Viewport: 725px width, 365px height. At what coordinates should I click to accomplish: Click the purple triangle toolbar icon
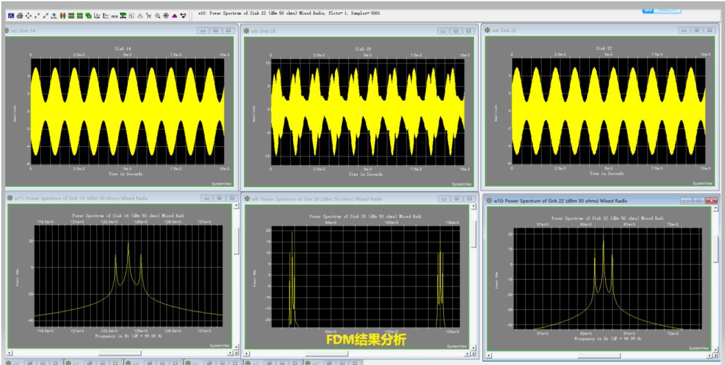click(x=175, y=14)
